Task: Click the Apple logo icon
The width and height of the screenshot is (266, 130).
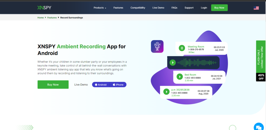Action: point(114,84)
